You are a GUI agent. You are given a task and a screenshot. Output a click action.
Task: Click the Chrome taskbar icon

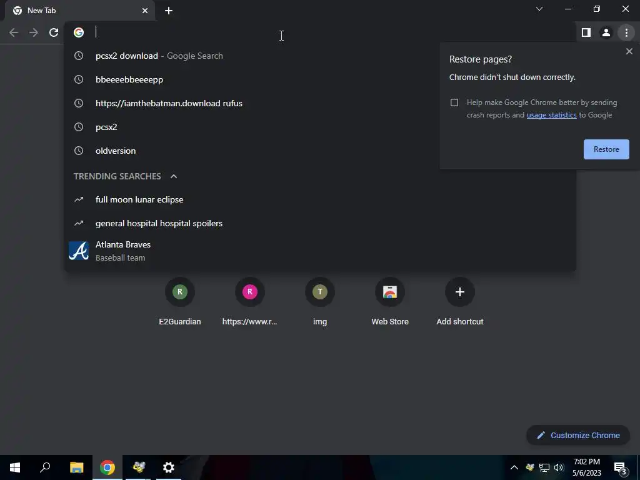[x=107, y=467]
